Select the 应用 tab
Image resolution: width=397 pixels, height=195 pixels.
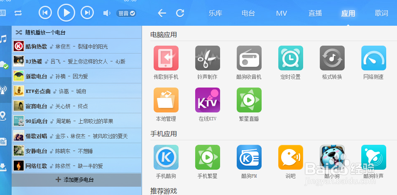(348, 13)
